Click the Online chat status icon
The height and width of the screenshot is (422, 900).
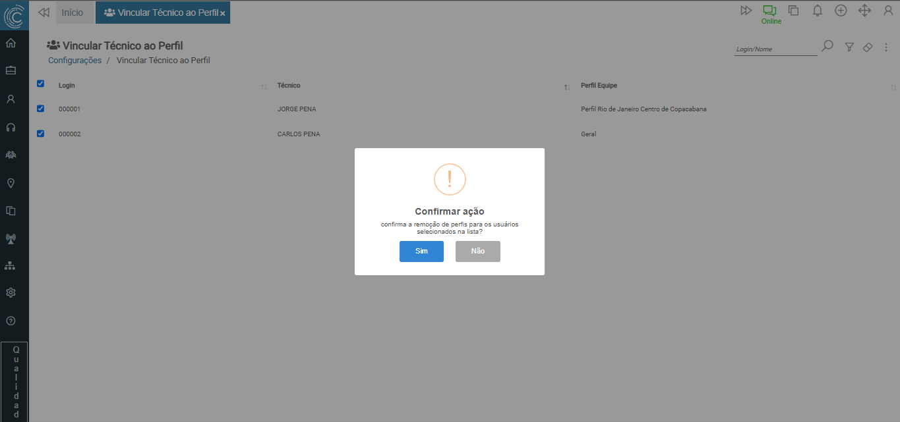pos(769,11)
